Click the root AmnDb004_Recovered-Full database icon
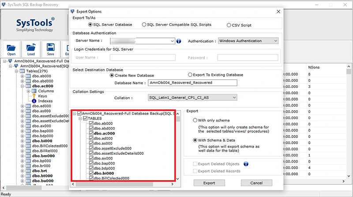Viewport: 353px width, 197px height. (x=10, y=61)
